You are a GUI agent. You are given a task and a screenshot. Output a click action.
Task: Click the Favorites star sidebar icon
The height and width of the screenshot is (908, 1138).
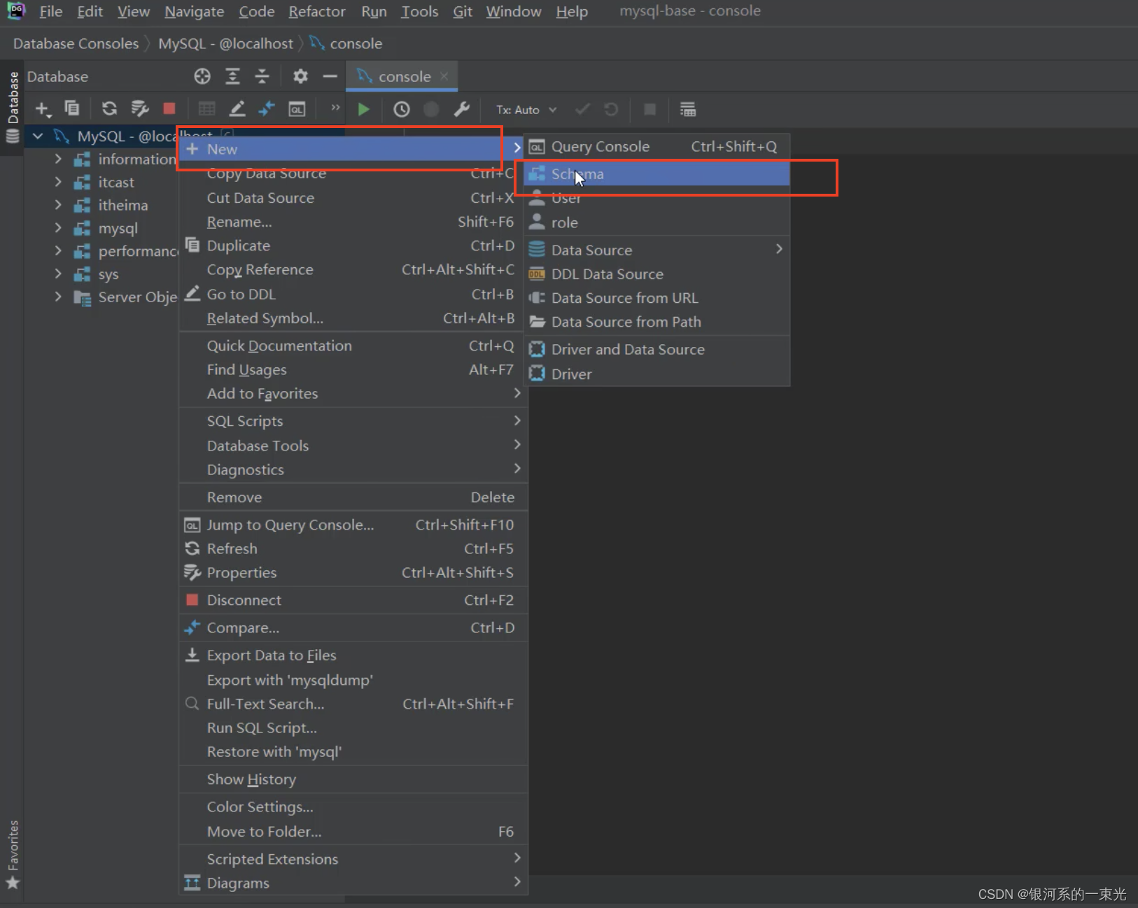pos(13,883)
